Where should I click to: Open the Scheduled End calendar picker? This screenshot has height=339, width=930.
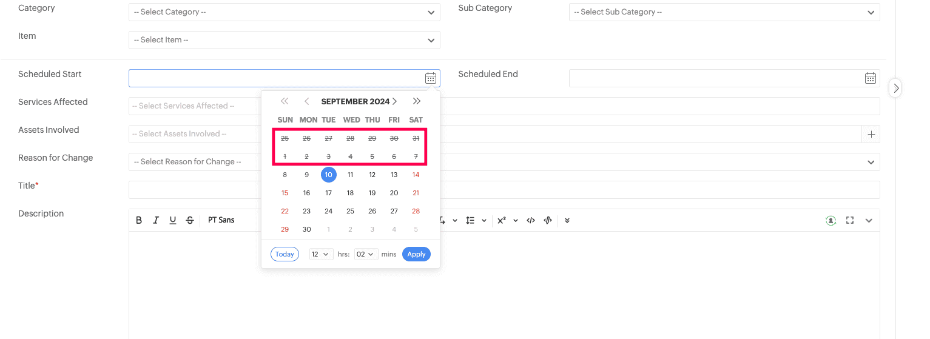[x=870, y=78]
